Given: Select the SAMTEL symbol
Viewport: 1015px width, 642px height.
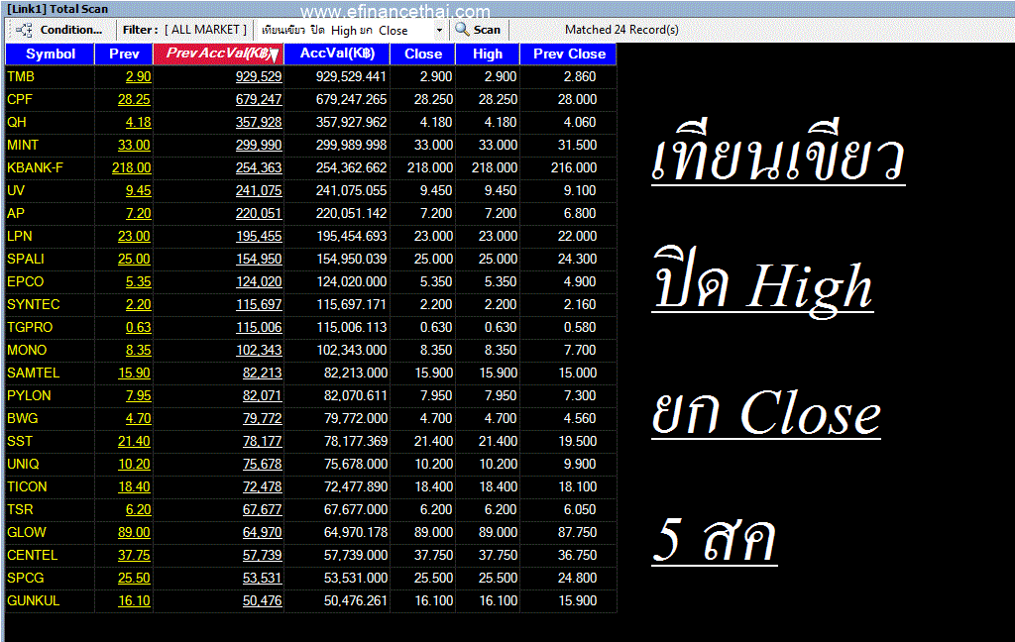Looking at the screenshot, I should coord(33,373).
